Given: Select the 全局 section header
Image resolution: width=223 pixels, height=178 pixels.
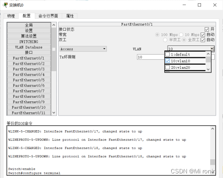Looking at the screenshot, I should (x=29, y=25).
